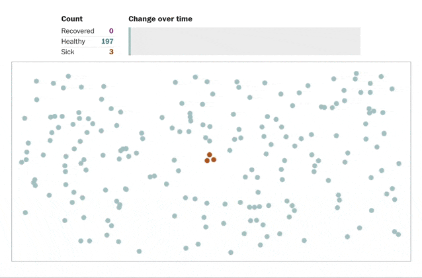
Task: Click the leftmost healthy dot in simulation
Action: pos(22,162)
